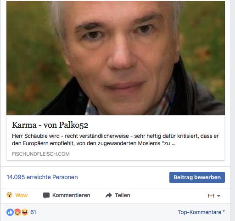Click the 61 reactions count
This screenshot has height=221, width=235.
coord(33,212)
